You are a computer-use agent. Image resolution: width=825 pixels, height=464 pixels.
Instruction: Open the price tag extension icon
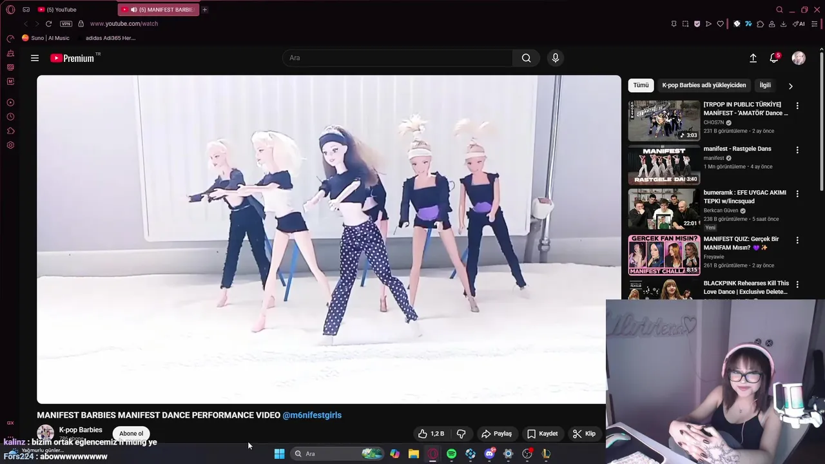click(737, 24)
